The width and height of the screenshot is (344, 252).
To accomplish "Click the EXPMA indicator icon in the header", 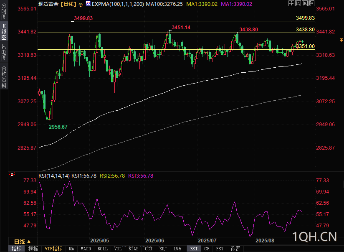I will pyautogui.click(x=87, y=3).
